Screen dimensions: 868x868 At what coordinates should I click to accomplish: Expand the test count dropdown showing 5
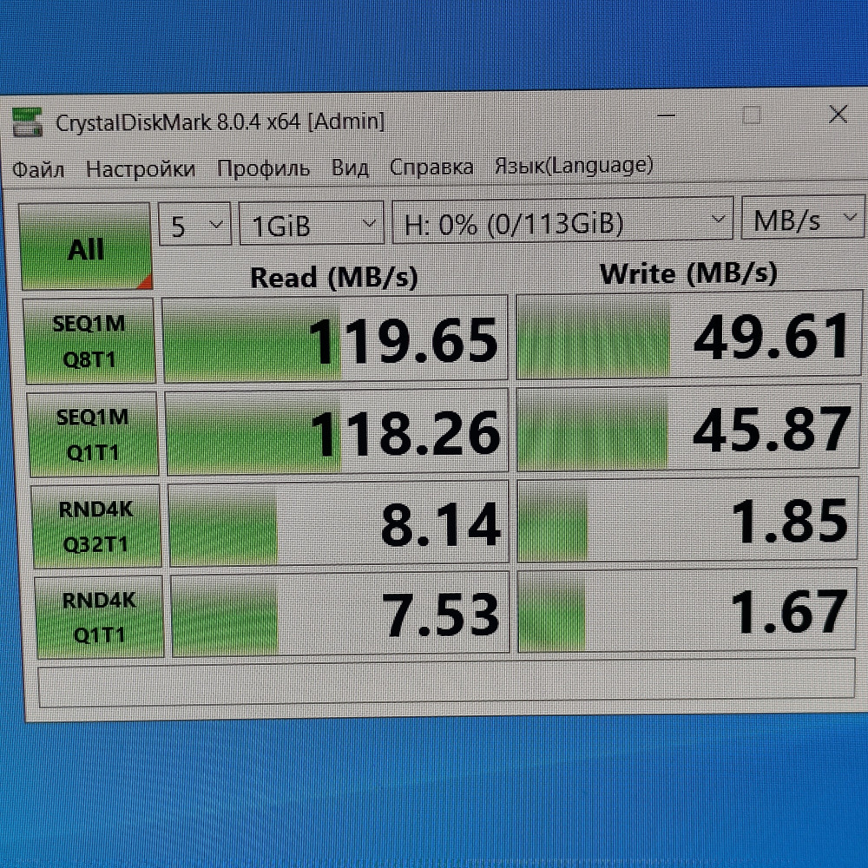point(194,224)
